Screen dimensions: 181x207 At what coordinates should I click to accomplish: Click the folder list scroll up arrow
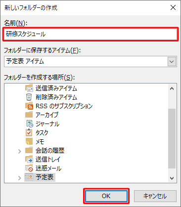click(x=172, y=89)
